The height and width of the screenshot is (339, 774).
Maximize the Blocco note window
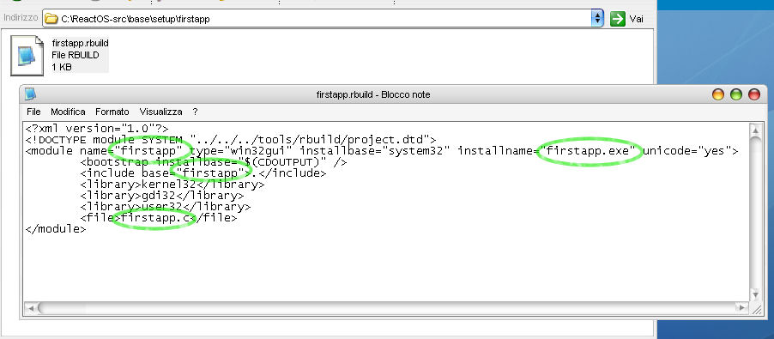click(736, 94)
